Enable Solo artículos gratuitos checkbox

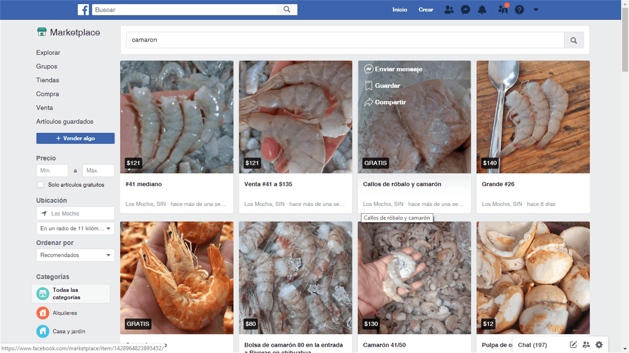pyautogui.click(x=41, y=185)
